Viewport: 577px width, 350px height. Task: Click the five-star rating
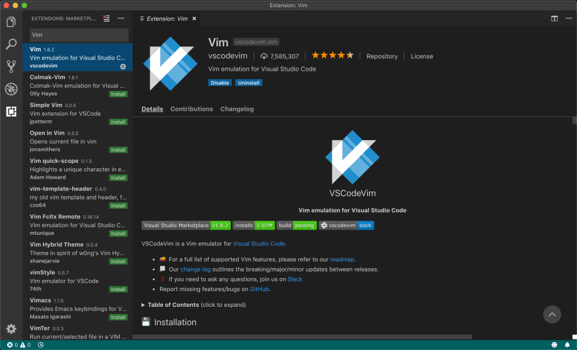click(x=332, y=56)
